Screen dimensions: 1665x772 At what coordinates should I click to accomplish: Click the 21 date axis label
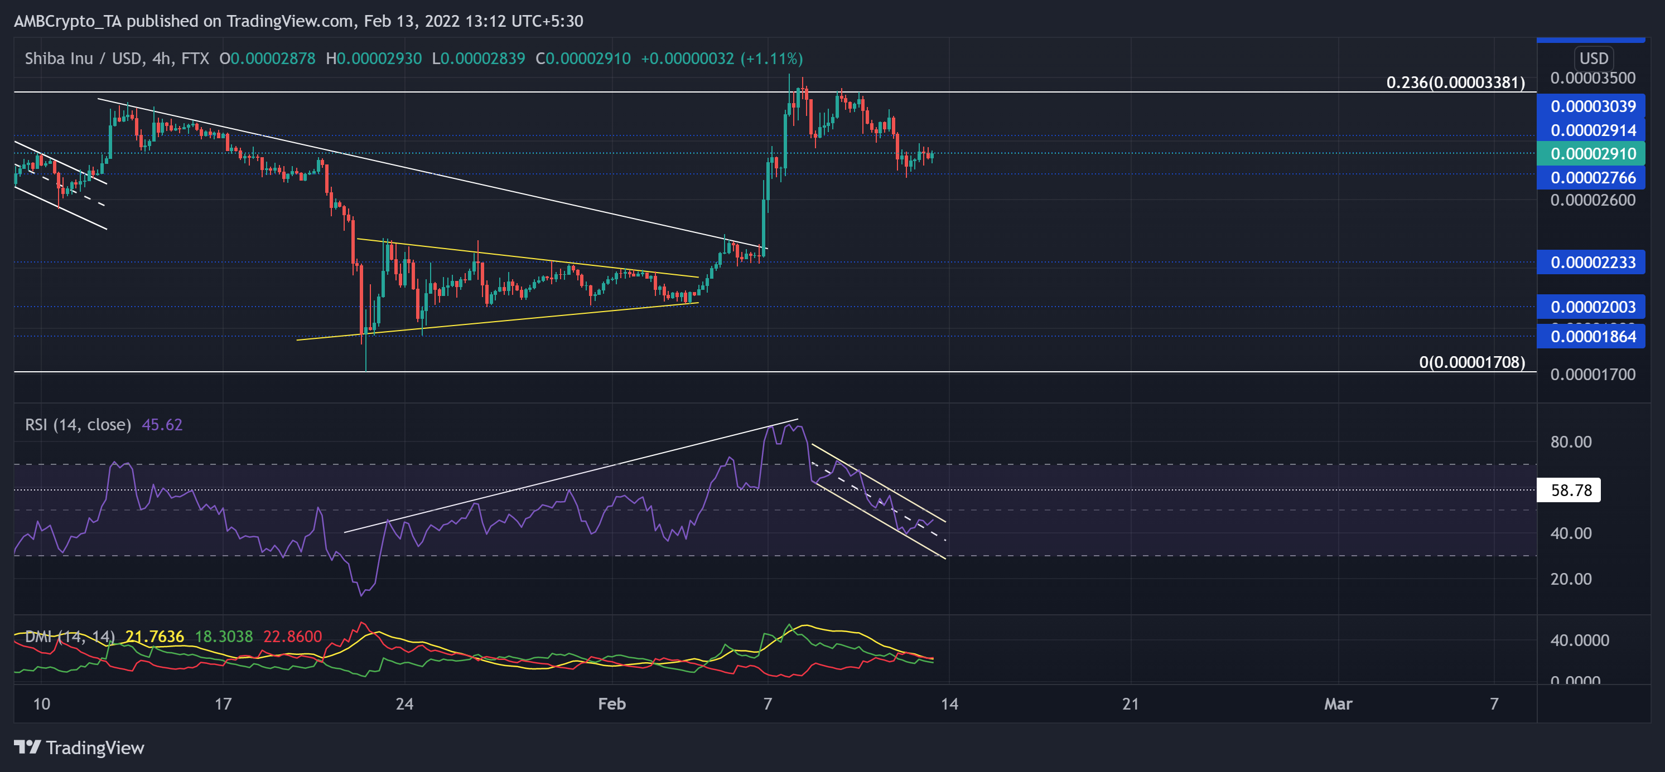(x=1131, y=704)
